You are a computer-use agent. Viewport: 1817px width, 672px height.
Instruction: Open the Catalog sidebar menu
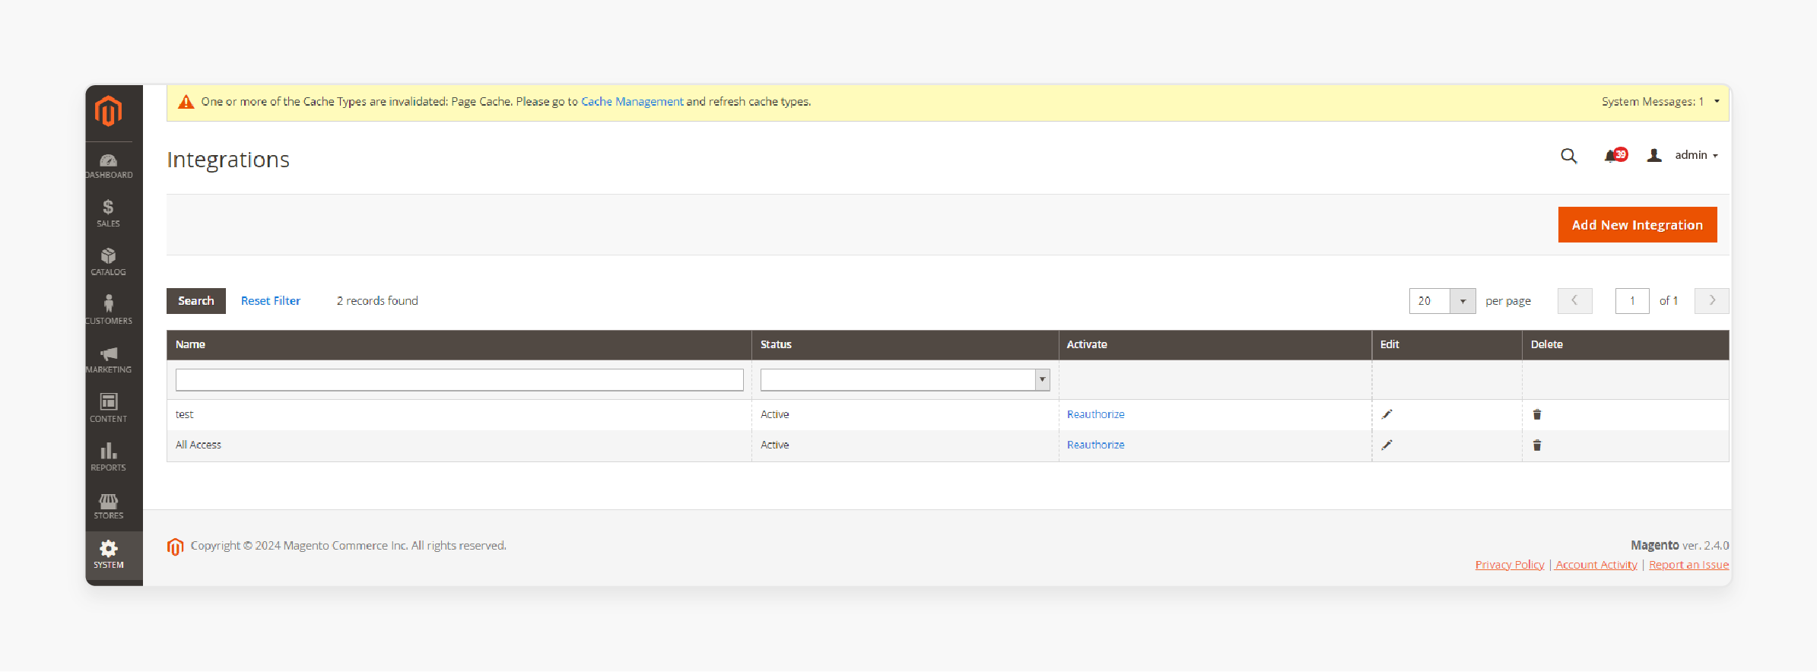109,262
